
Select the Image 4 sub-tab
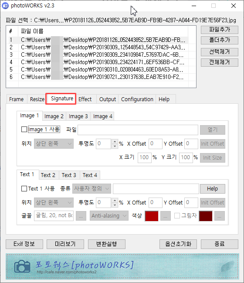tap(103, 116)
